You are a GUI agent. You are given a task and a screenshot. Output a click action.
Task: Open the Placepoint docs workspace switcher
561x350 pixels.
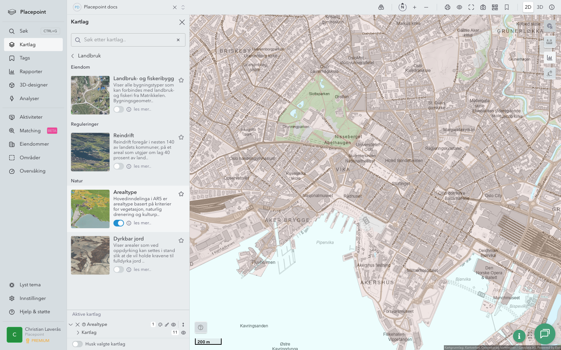[x=183, y=7]
